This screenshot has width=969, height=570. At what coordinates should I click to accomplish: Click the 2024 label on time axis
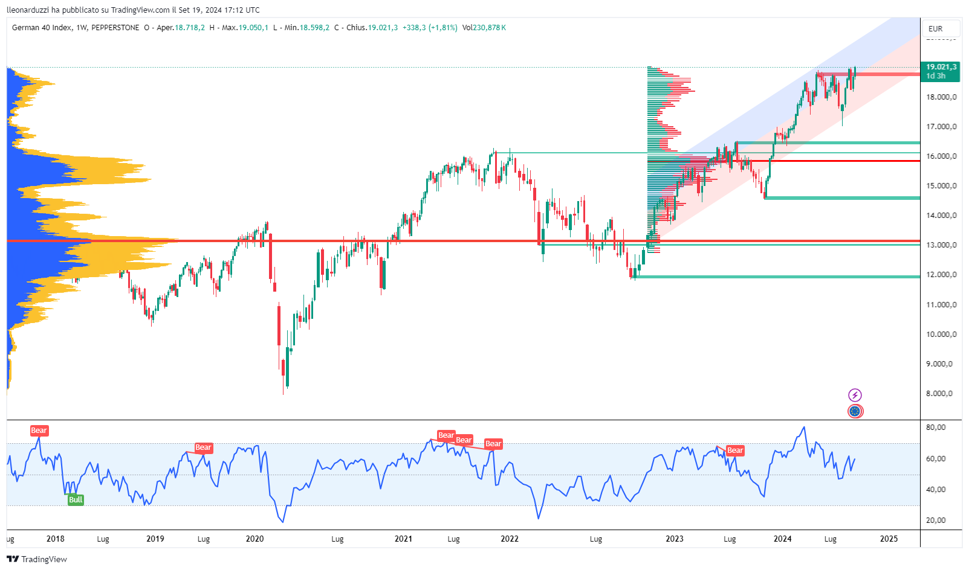(783, 539)
